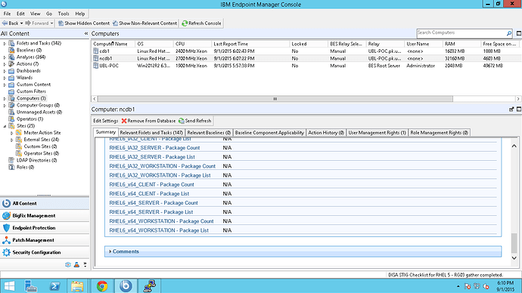Select the Custom Filters tree item
The width and height of the screenshot is (522, 293).
click(x=31, y=91)
